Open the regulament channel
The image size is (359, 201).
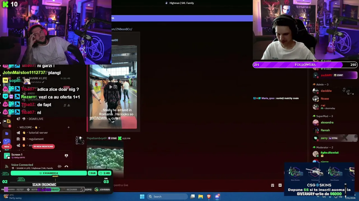tap(36, 139)
